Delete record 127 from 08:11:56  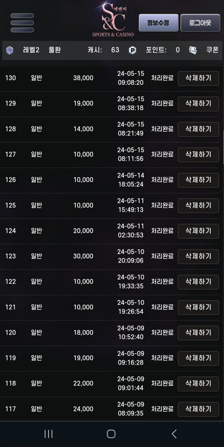[x=198, y=155]
